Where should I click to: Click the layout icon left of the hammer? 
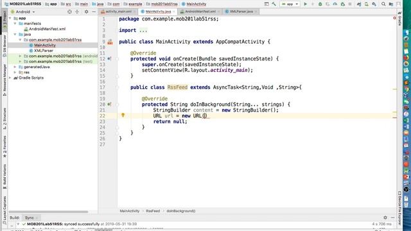267,4
